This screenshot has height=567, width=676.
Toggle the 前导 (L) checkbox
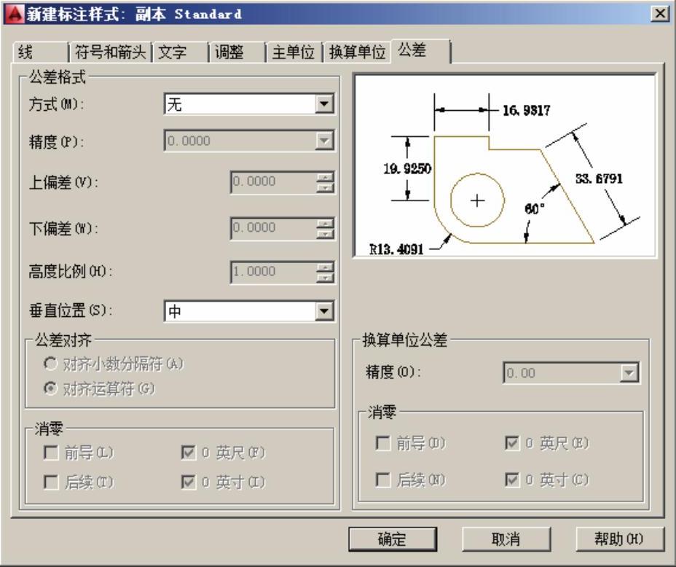(50, 453)
